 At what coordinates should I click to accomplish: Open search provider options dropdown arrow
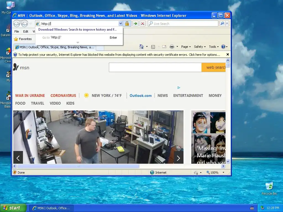pos(227,23)
